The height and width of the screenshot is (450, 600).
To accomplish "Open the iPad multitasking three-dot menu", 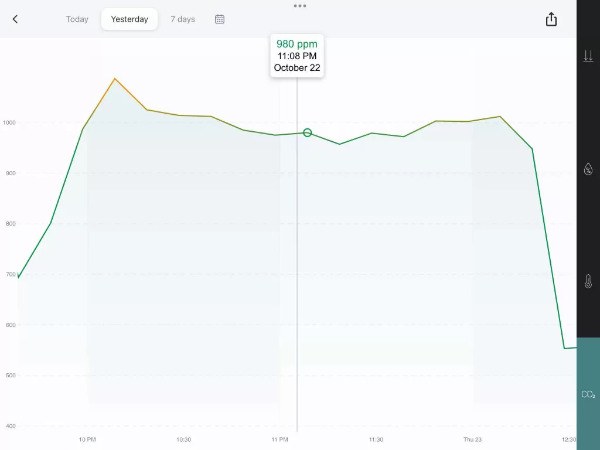I will [300, 6].
